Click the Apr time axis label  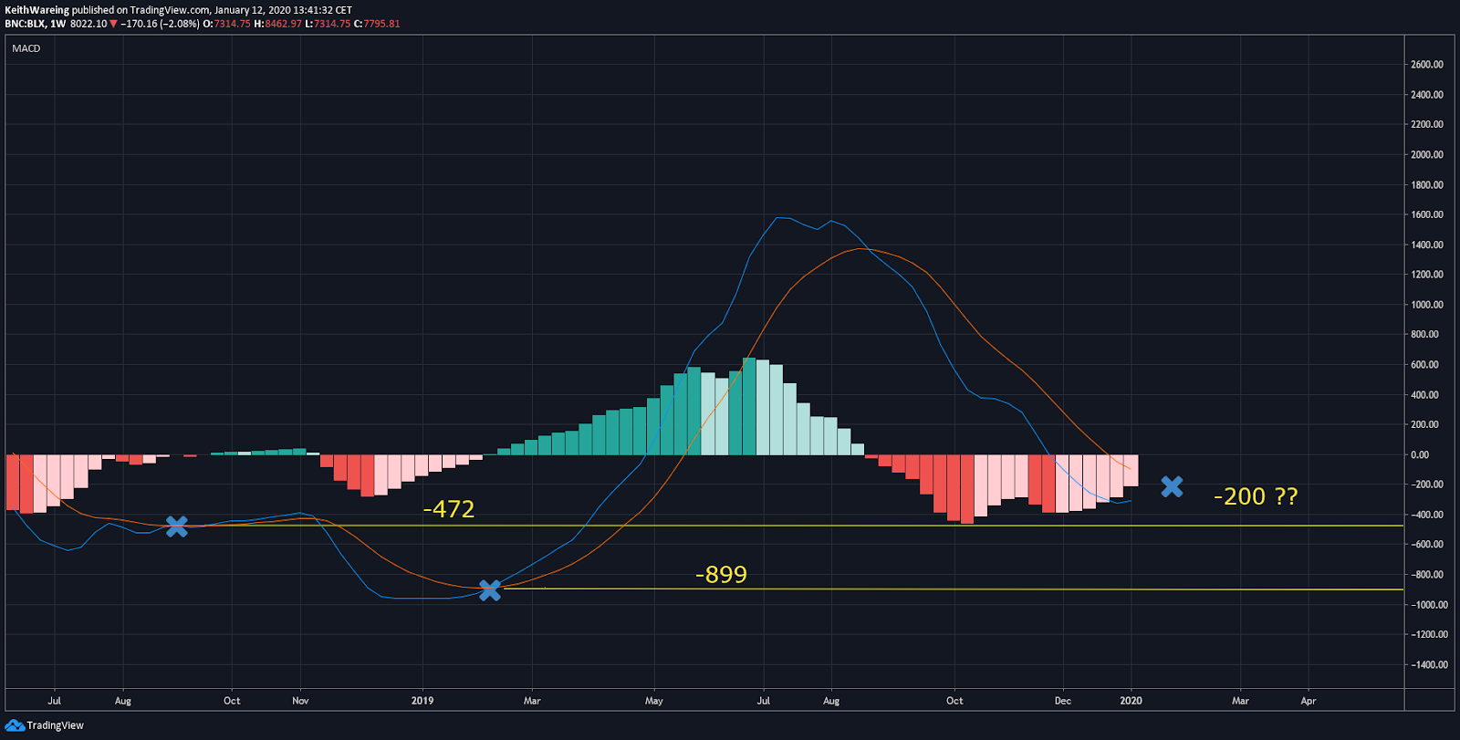tap(1309, 701)
